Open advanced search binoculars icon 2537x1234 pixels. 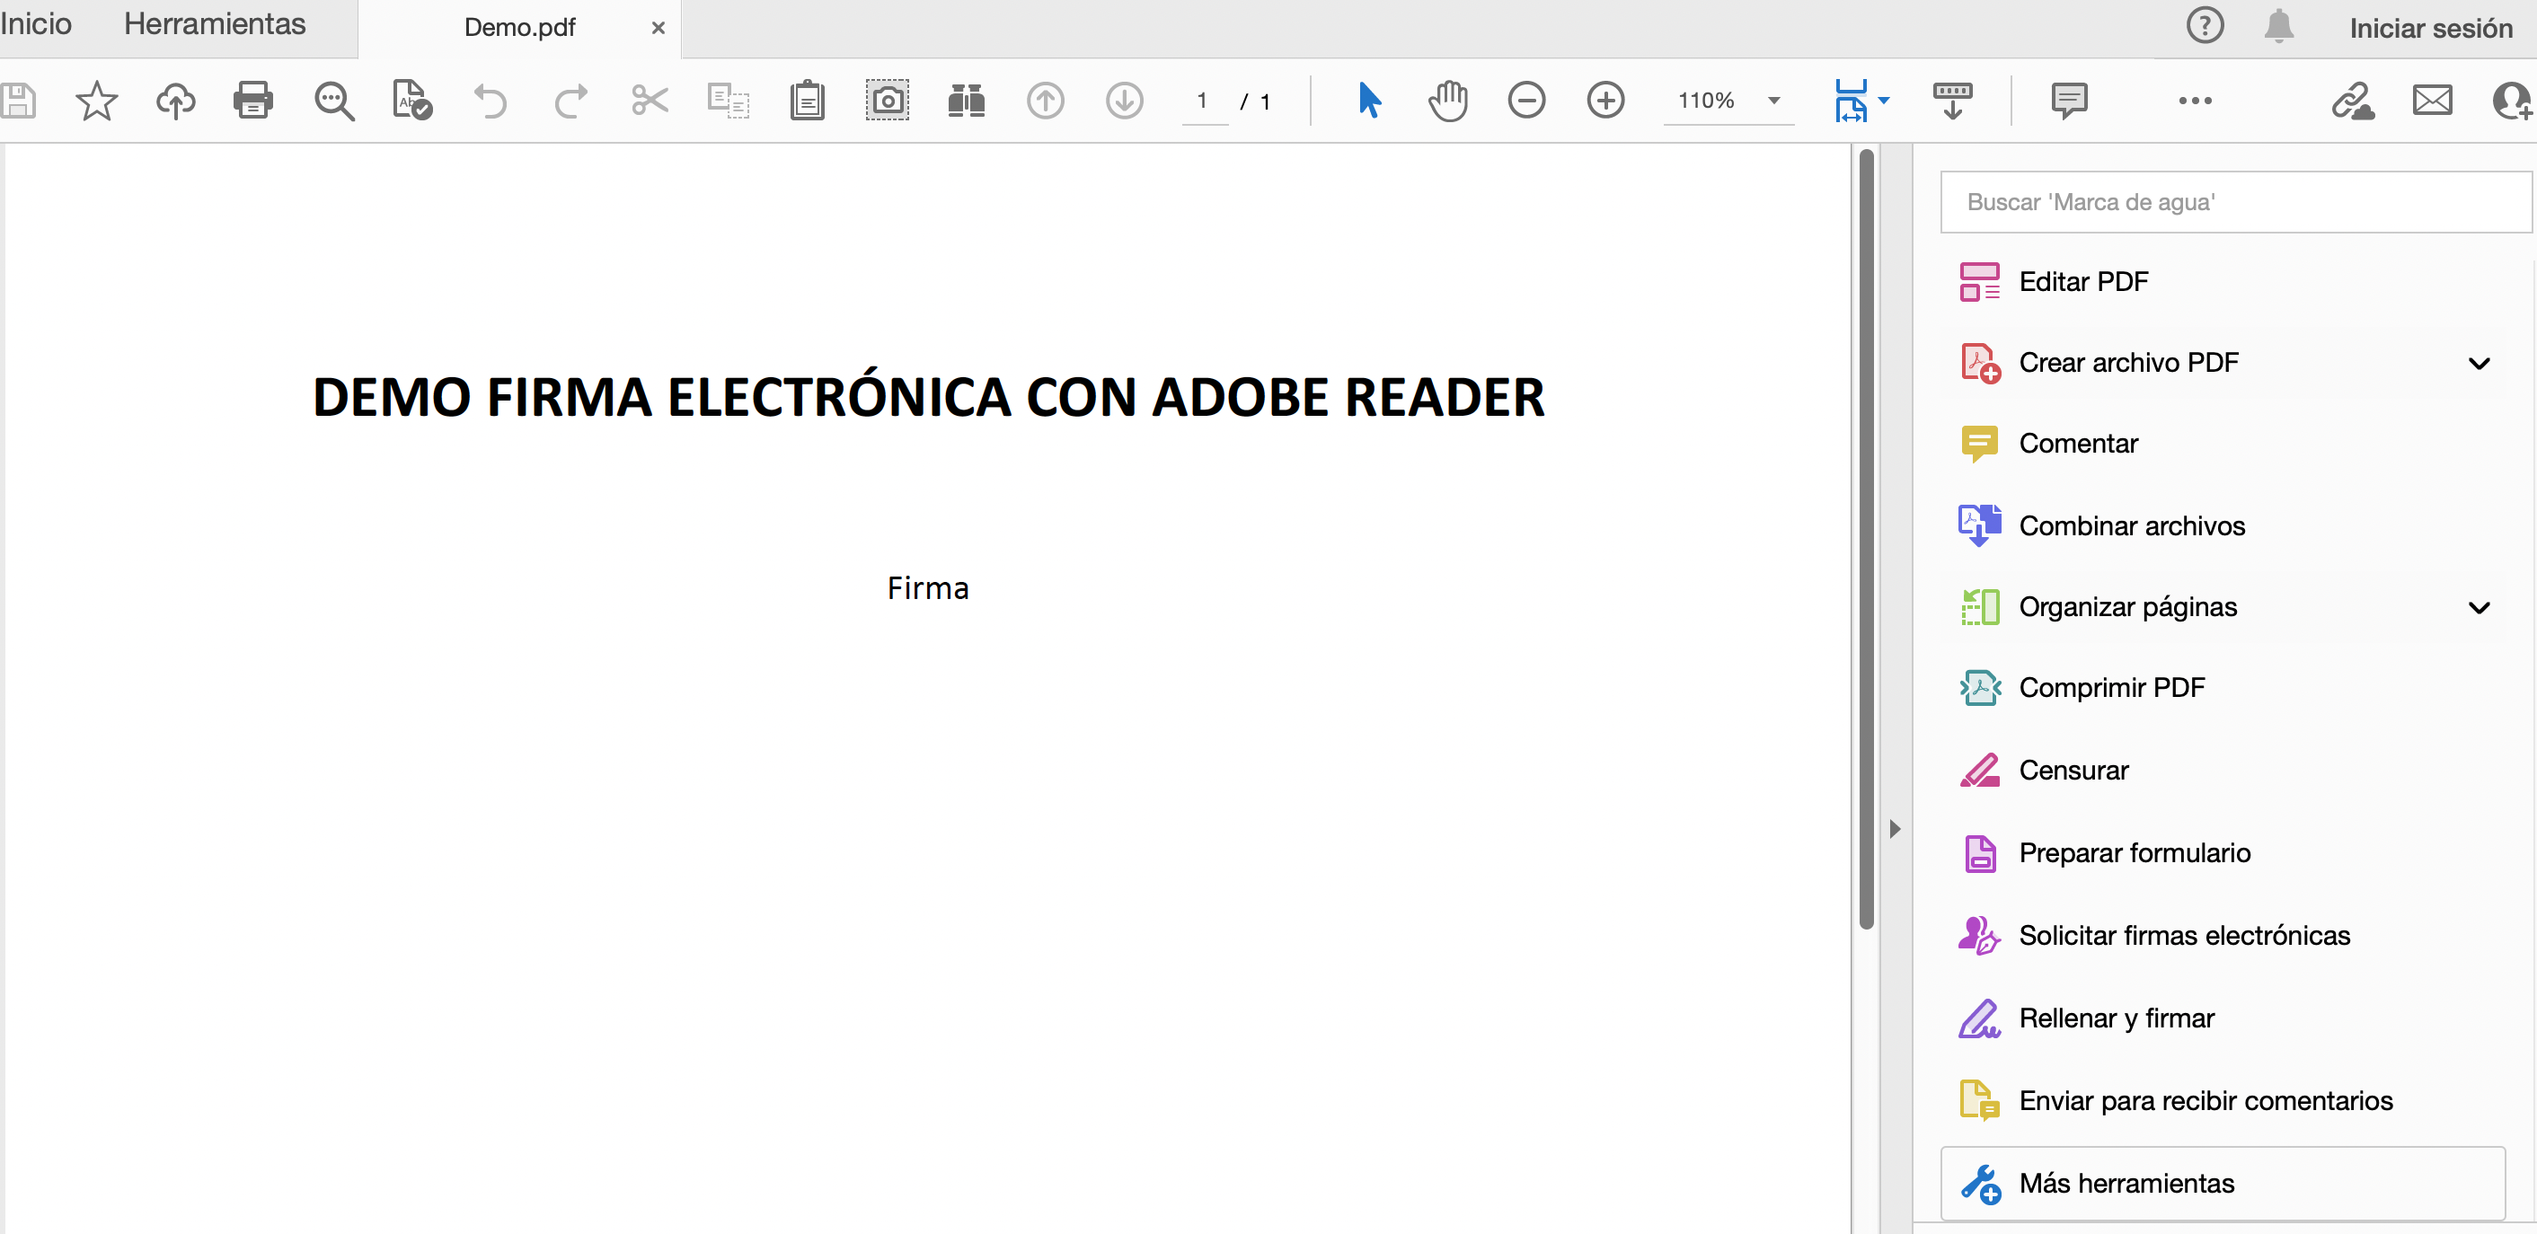point(966,101)
